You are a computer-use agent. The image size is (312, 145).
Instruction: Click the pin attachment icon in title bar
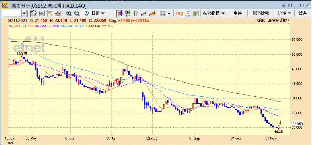284,6
